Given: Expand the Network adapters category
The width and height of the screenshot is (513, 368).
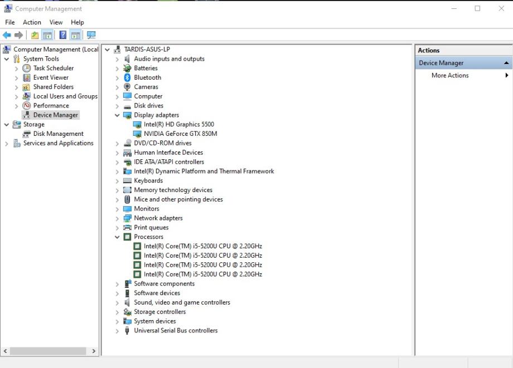Looking at the screenshot, I should point(117,218).
